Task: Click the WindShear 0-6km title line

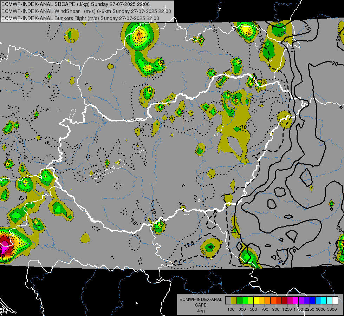Action: tap(86, 11)
